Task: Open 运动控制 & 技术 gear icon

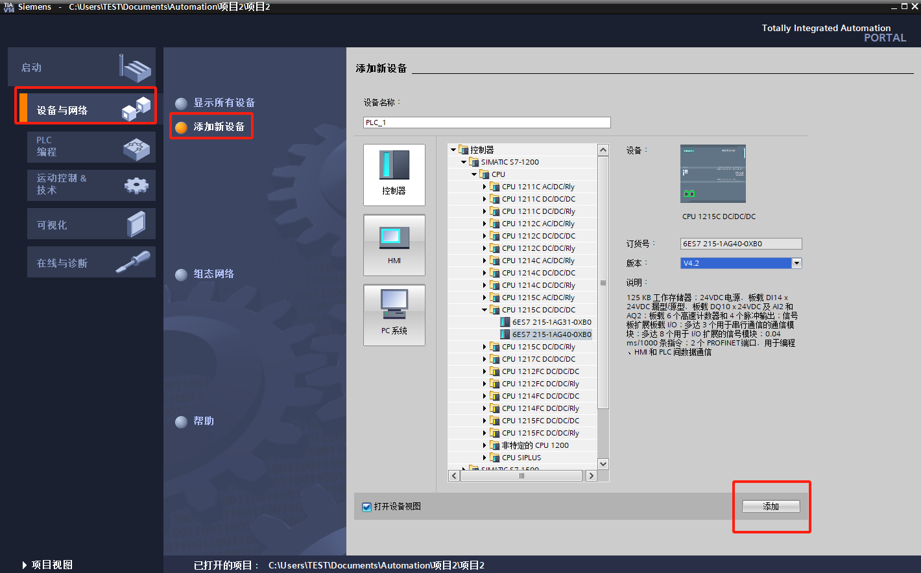Action: pos(136,186)
